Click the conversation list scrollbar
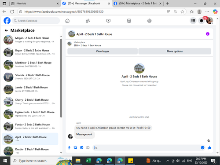Screen dimensions: 220x165 point(61,78)
